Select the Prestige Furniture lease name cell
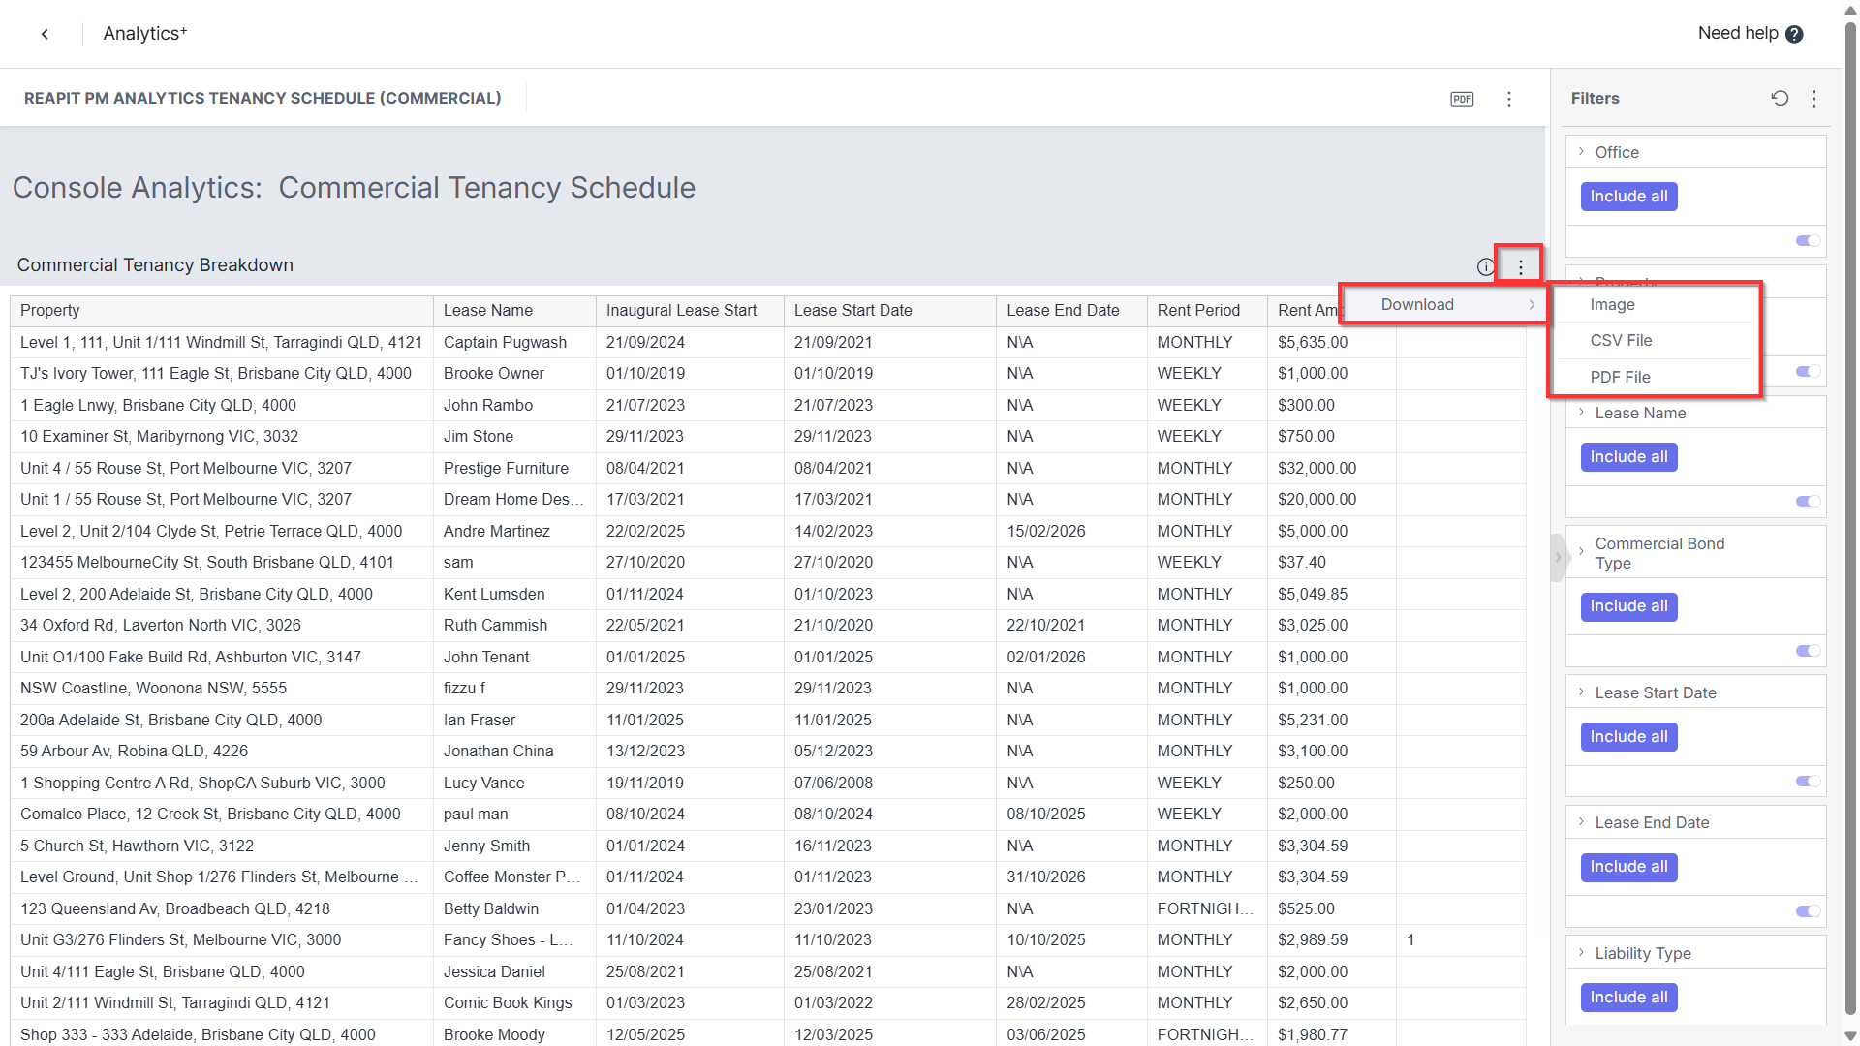Image resolution: width=1860 pixels, height=1046 pixels. [x=513, y=468]
